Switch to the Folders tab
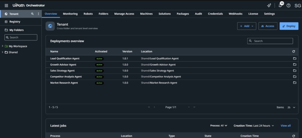 click(103, 14)
